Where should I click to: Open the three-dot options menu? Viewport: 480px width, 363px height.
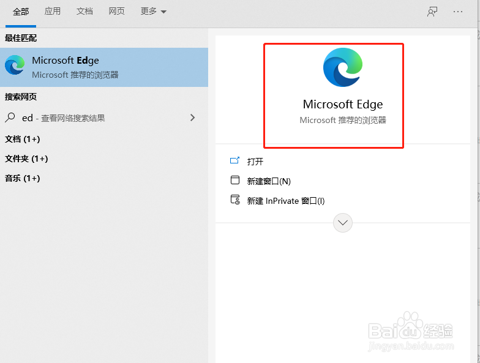(x=458, y=12)
